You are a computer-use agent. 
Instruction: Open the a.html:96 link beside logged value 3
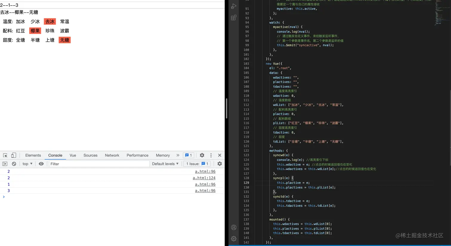[x=205, y=191]
